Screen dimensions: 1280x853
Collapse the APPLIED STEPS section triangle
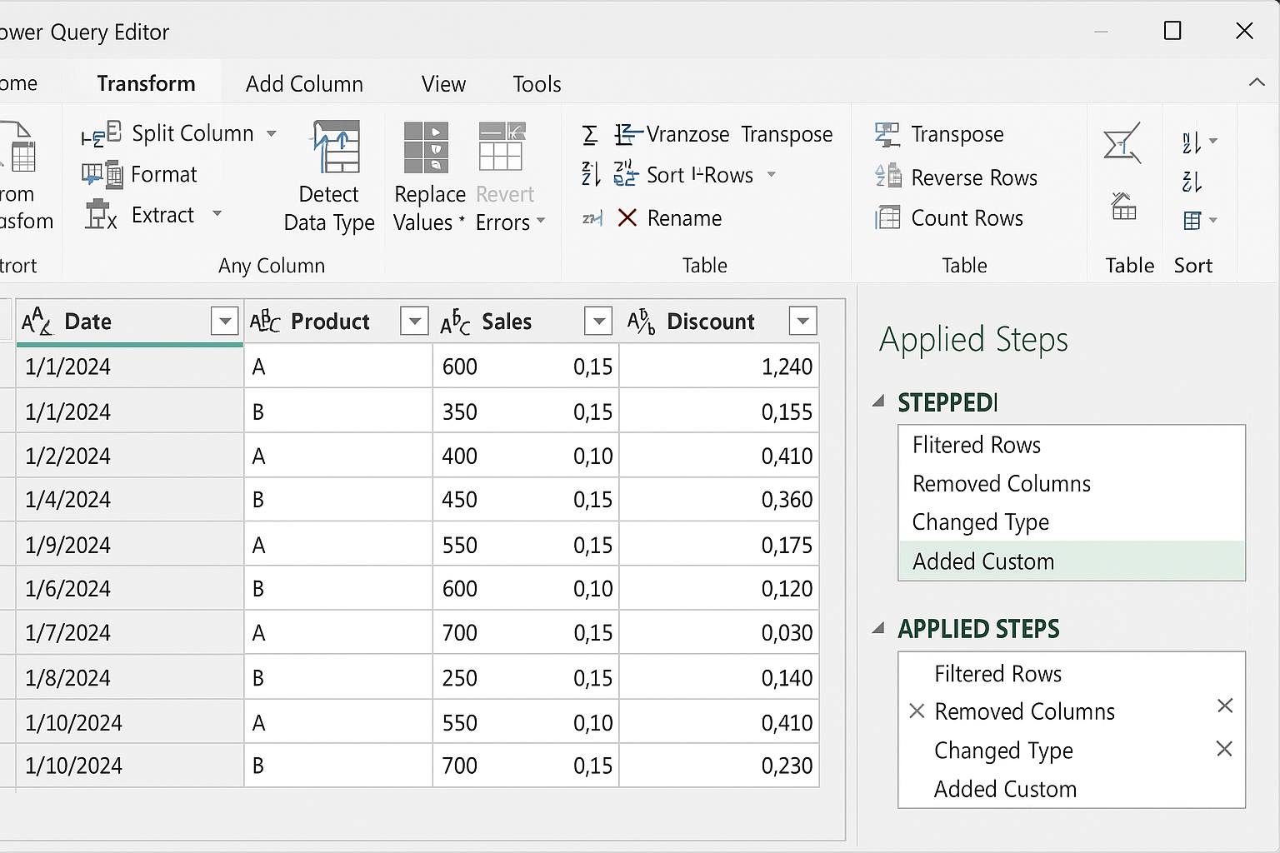click(878, 628)
